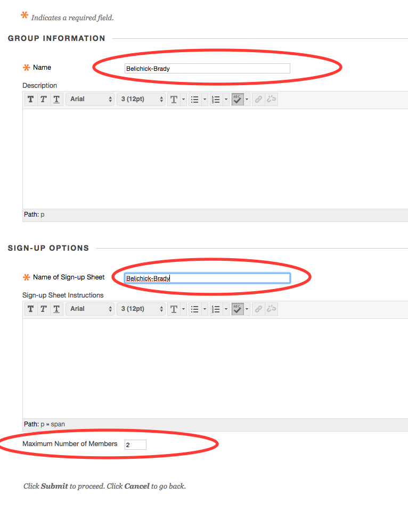Viewport: 408px width, 511px height.
Task: Apply italic in the Description editor toolbar
Action: point(44,99)
